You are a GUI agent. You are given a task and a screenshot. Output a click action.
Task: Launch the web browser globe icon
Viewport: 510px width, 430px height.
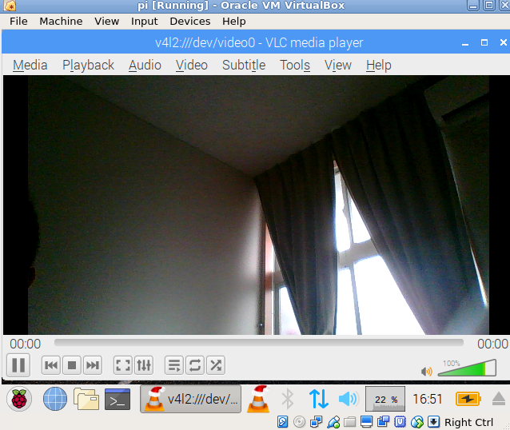point(55,399)
